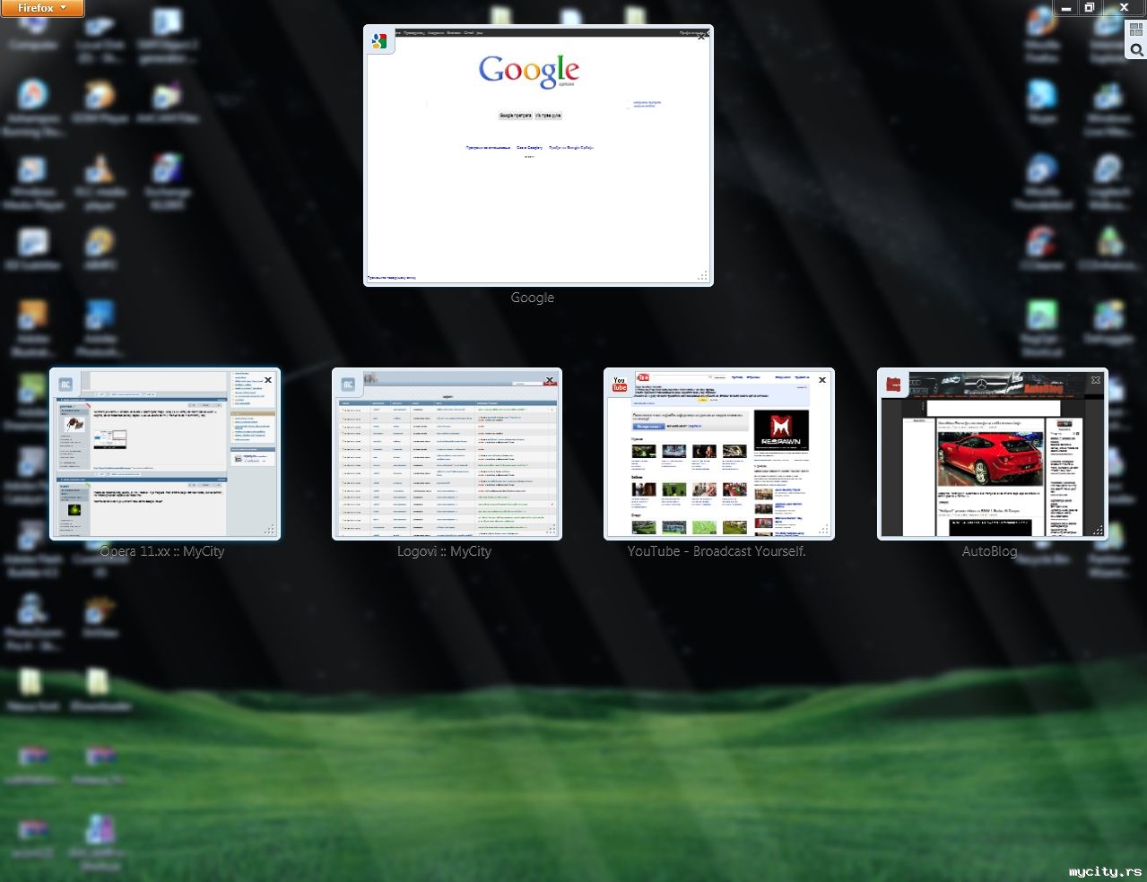
Task: Grab the Opera 11.xx thumbnail resize handle
Action: tap(269, 530)
